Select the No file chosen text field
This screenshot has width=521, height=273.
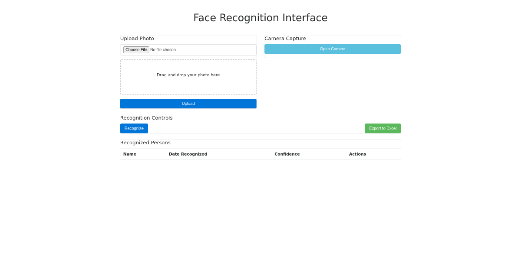click(163, 49)
